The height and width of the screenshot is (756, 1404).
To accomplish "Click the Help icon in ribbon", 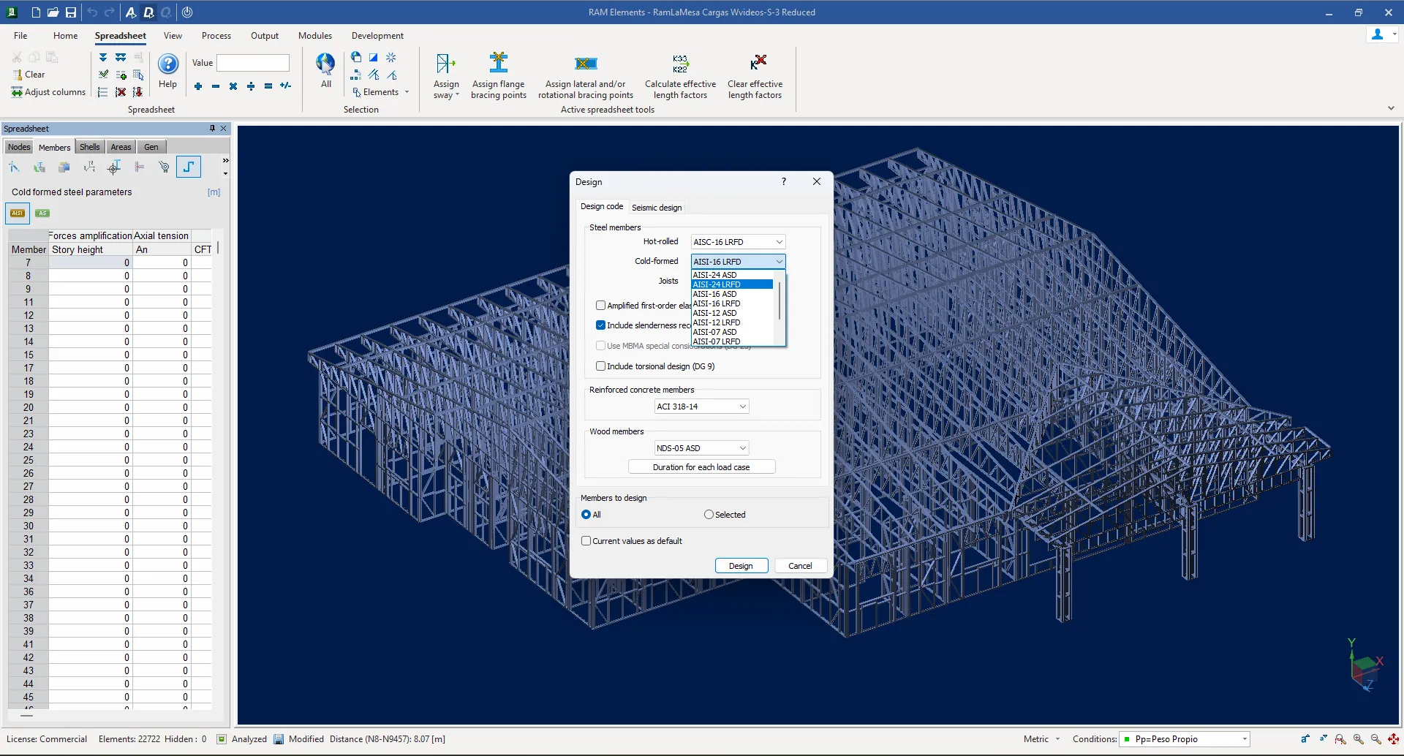I will tap(167, 65).
